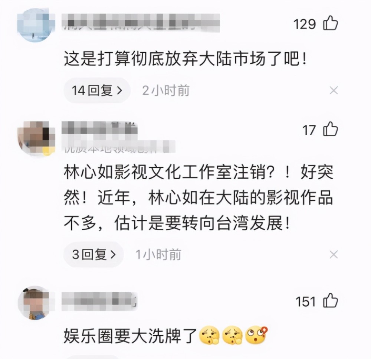
Task: Open third commenter's avatar
Action: [x=36, y=303]
